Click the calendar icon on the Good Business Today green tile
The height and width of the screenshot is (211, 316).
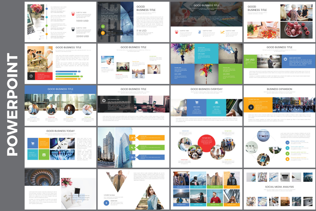[44, 155]
